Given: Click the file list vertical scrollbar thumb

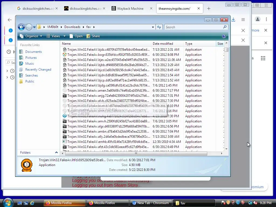Looking at the screenshot, I should pos(226,50).
